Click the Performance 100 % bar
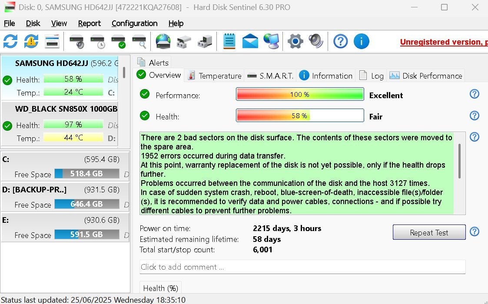The width and height of the screenshot is (488, 304). [x=300, y=94]
